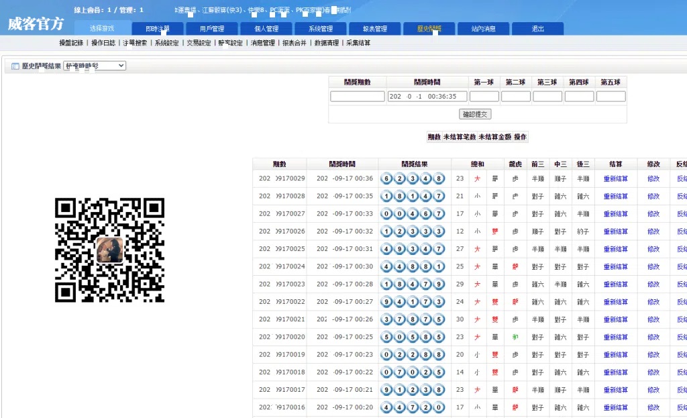Viewport: 687px width, 418px height.
Task: Open 报表合并 in the submenu
Action: tap(295, 43)
